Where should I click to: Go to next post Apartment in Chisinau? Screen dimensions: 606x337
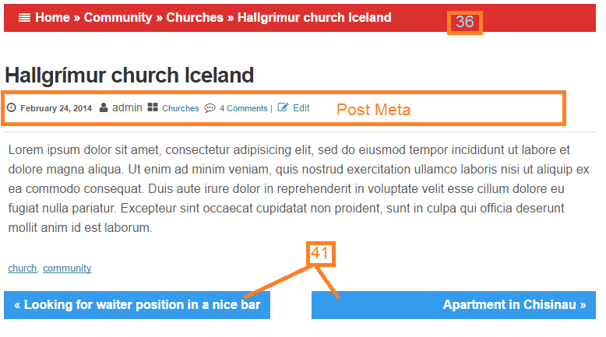pos(454,305)
